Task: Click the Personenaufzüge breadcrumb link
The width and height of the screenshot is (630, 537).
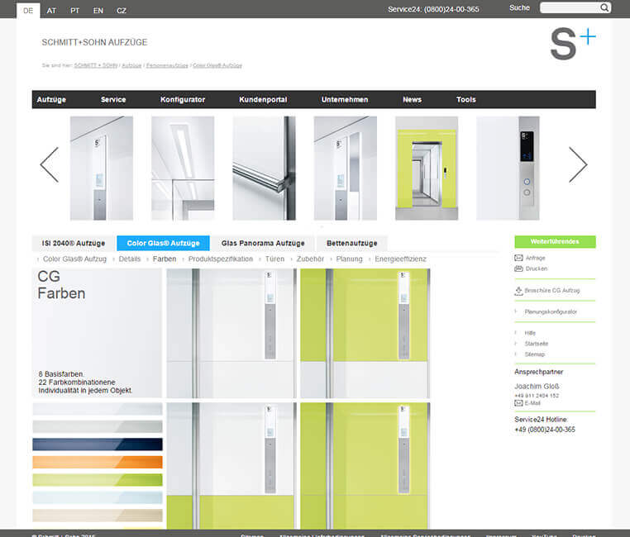Action: click(167, 65)
